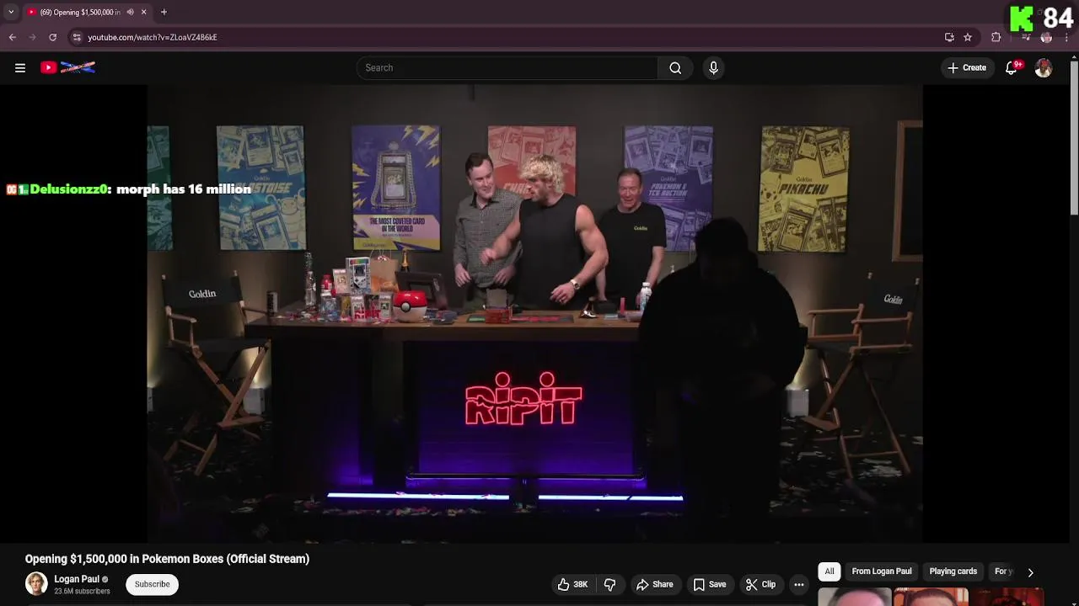The width and height of the screenshot is (1079, 606).
Task: Click the 23.6M subscribers text
Action: 82,592
